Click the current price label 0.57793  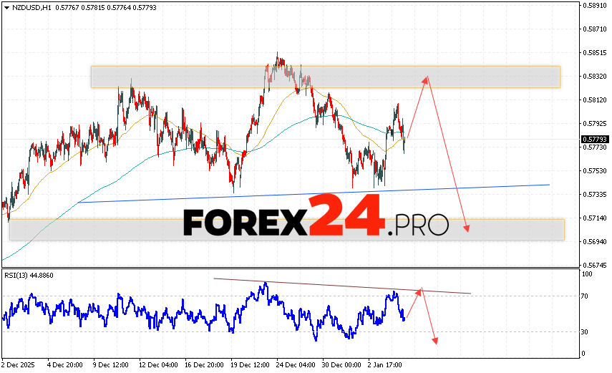click(593, 140)
